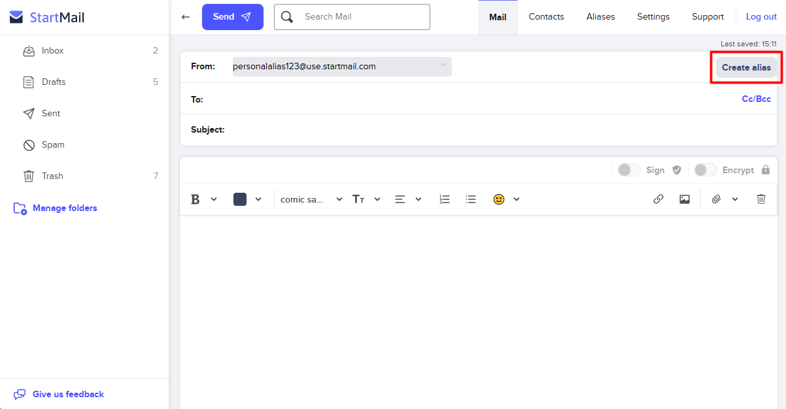Expand the bold style chevron
Viewport: 786px width, 409px height.
tap(214, 199)
